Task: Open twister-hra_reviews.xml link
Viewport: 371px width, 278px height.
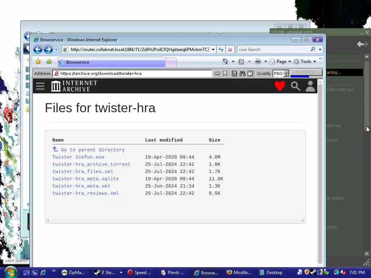Action: pos(86,193)
